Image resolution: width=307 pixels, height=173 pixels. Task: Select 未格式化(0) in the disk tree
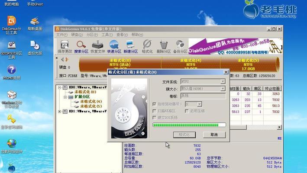click(85, 92)
